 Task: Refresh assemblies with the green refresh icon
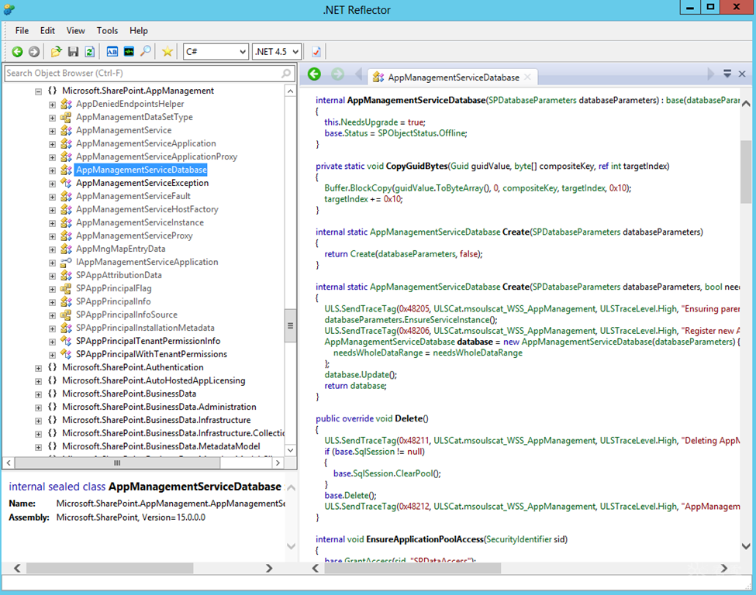coord(90,52)
